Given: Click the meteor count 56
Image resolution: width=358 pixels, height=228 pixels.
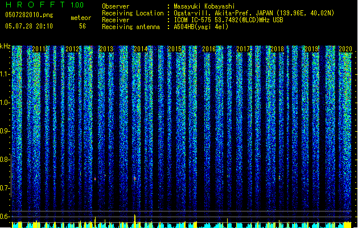Looking at the screenshot, I should click(83, 26).
